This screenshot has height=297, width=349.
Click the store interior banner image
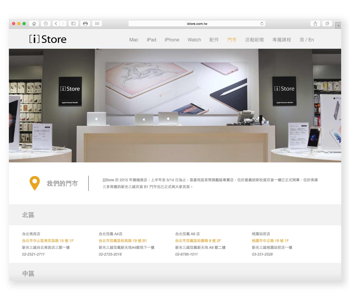[175, 105]
